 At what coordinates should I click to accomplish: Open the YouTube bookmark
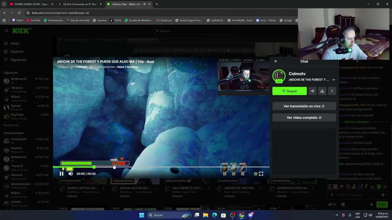coord(33,20)
